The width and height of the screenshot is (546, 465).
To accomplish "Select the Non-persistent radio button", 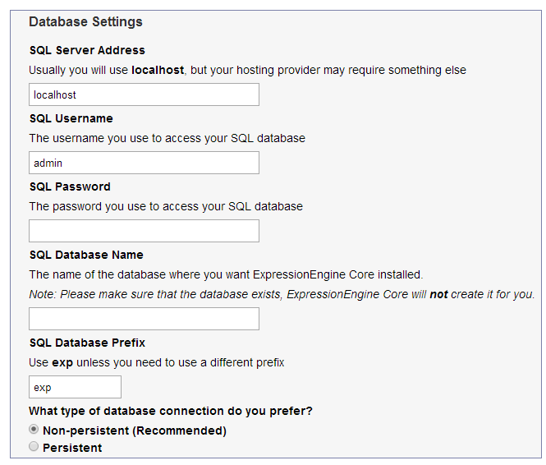I will point(34,430).
